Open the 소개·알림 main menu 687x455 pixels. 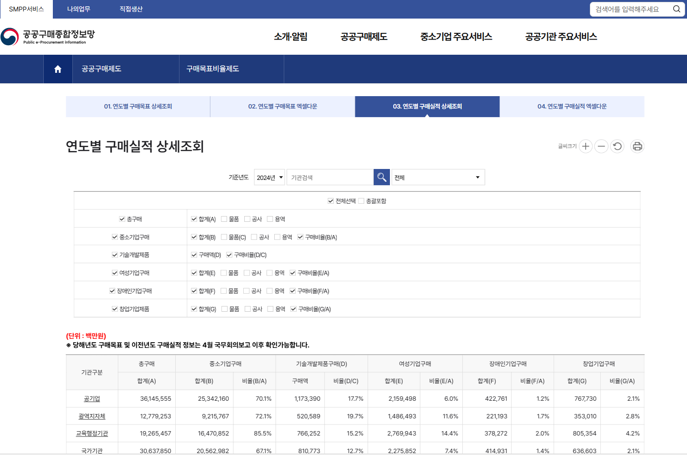pyautogui.click(x=290, y=37)
